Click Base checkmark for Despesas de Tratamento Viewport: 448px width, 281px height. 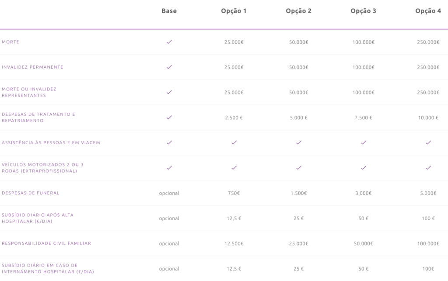(169, 118)
